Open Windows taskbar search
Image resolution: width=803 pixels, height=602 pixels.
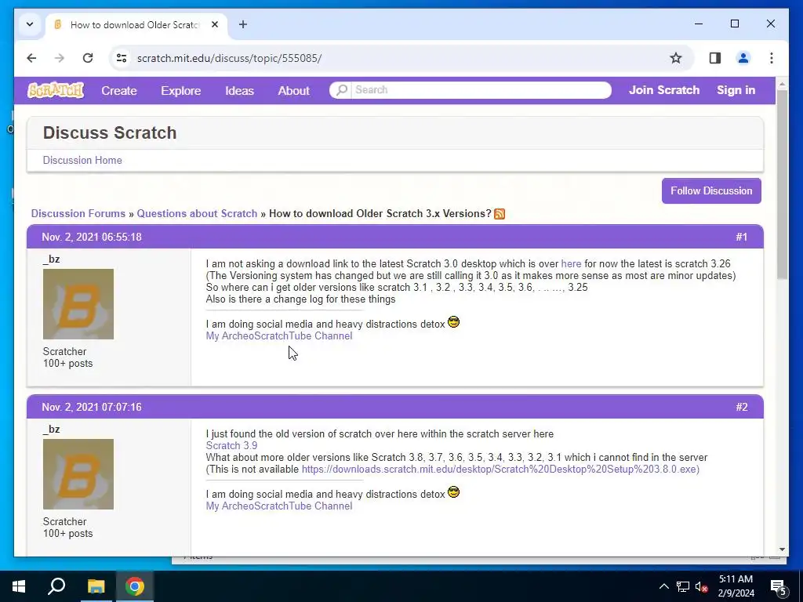coord(56,586)
